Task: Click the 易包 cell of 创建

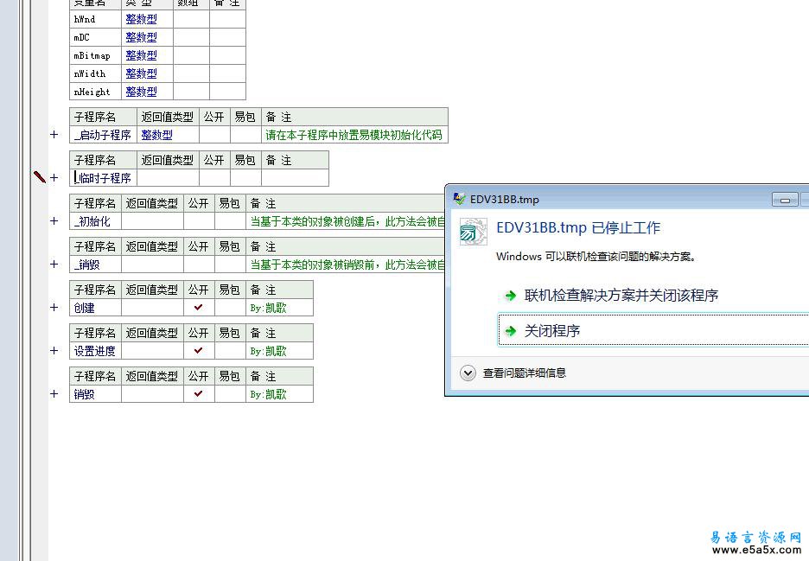Action: [x=230, y=308]
